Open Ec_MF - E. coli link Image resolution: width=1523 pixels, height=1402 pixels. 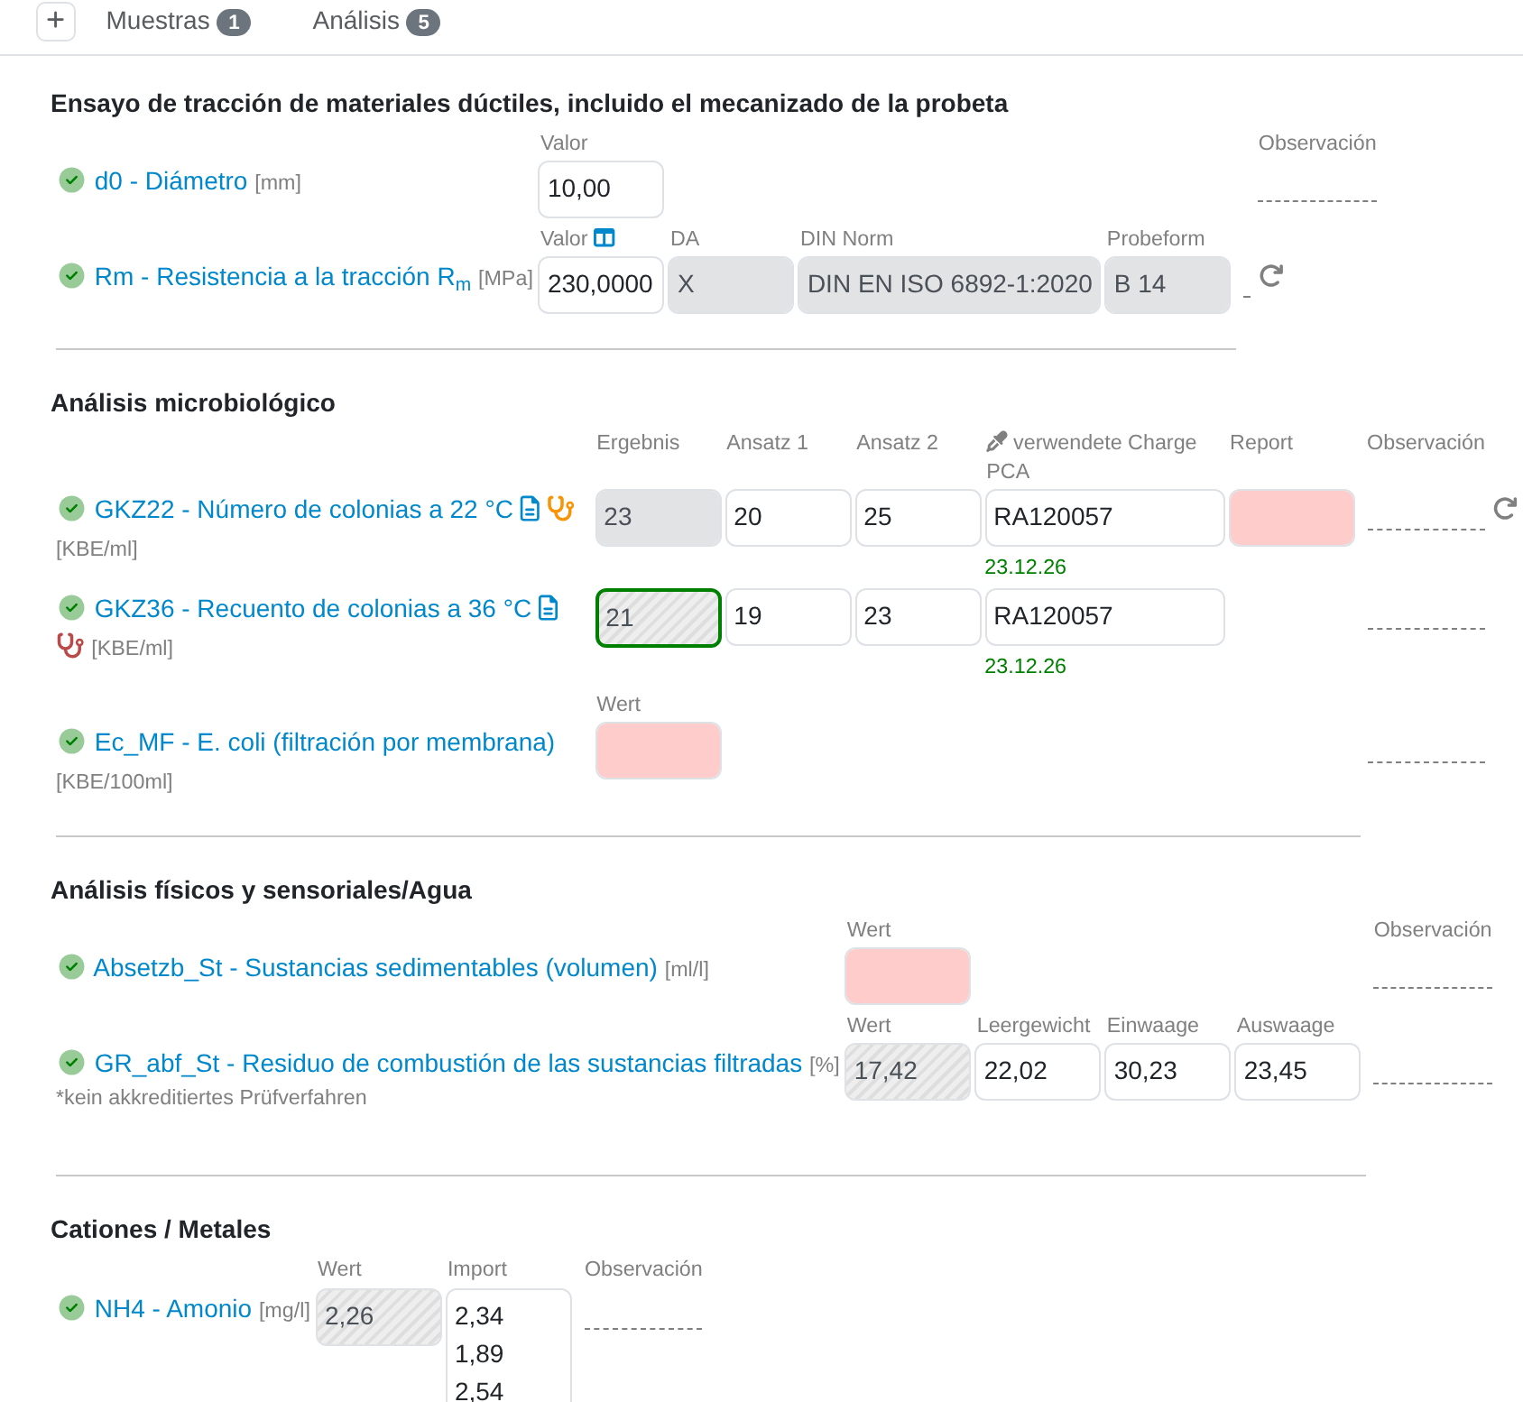(x=325, y=743)
